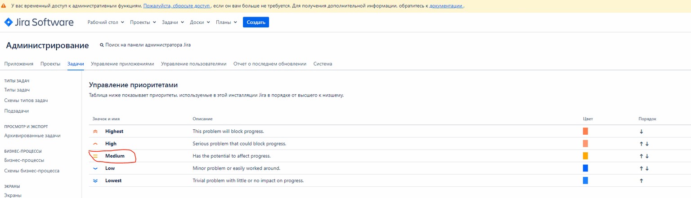The width and height of the screenshot is (691, 198).
Task: Move Highest priority down with arrow
Action: click(641, 132)
